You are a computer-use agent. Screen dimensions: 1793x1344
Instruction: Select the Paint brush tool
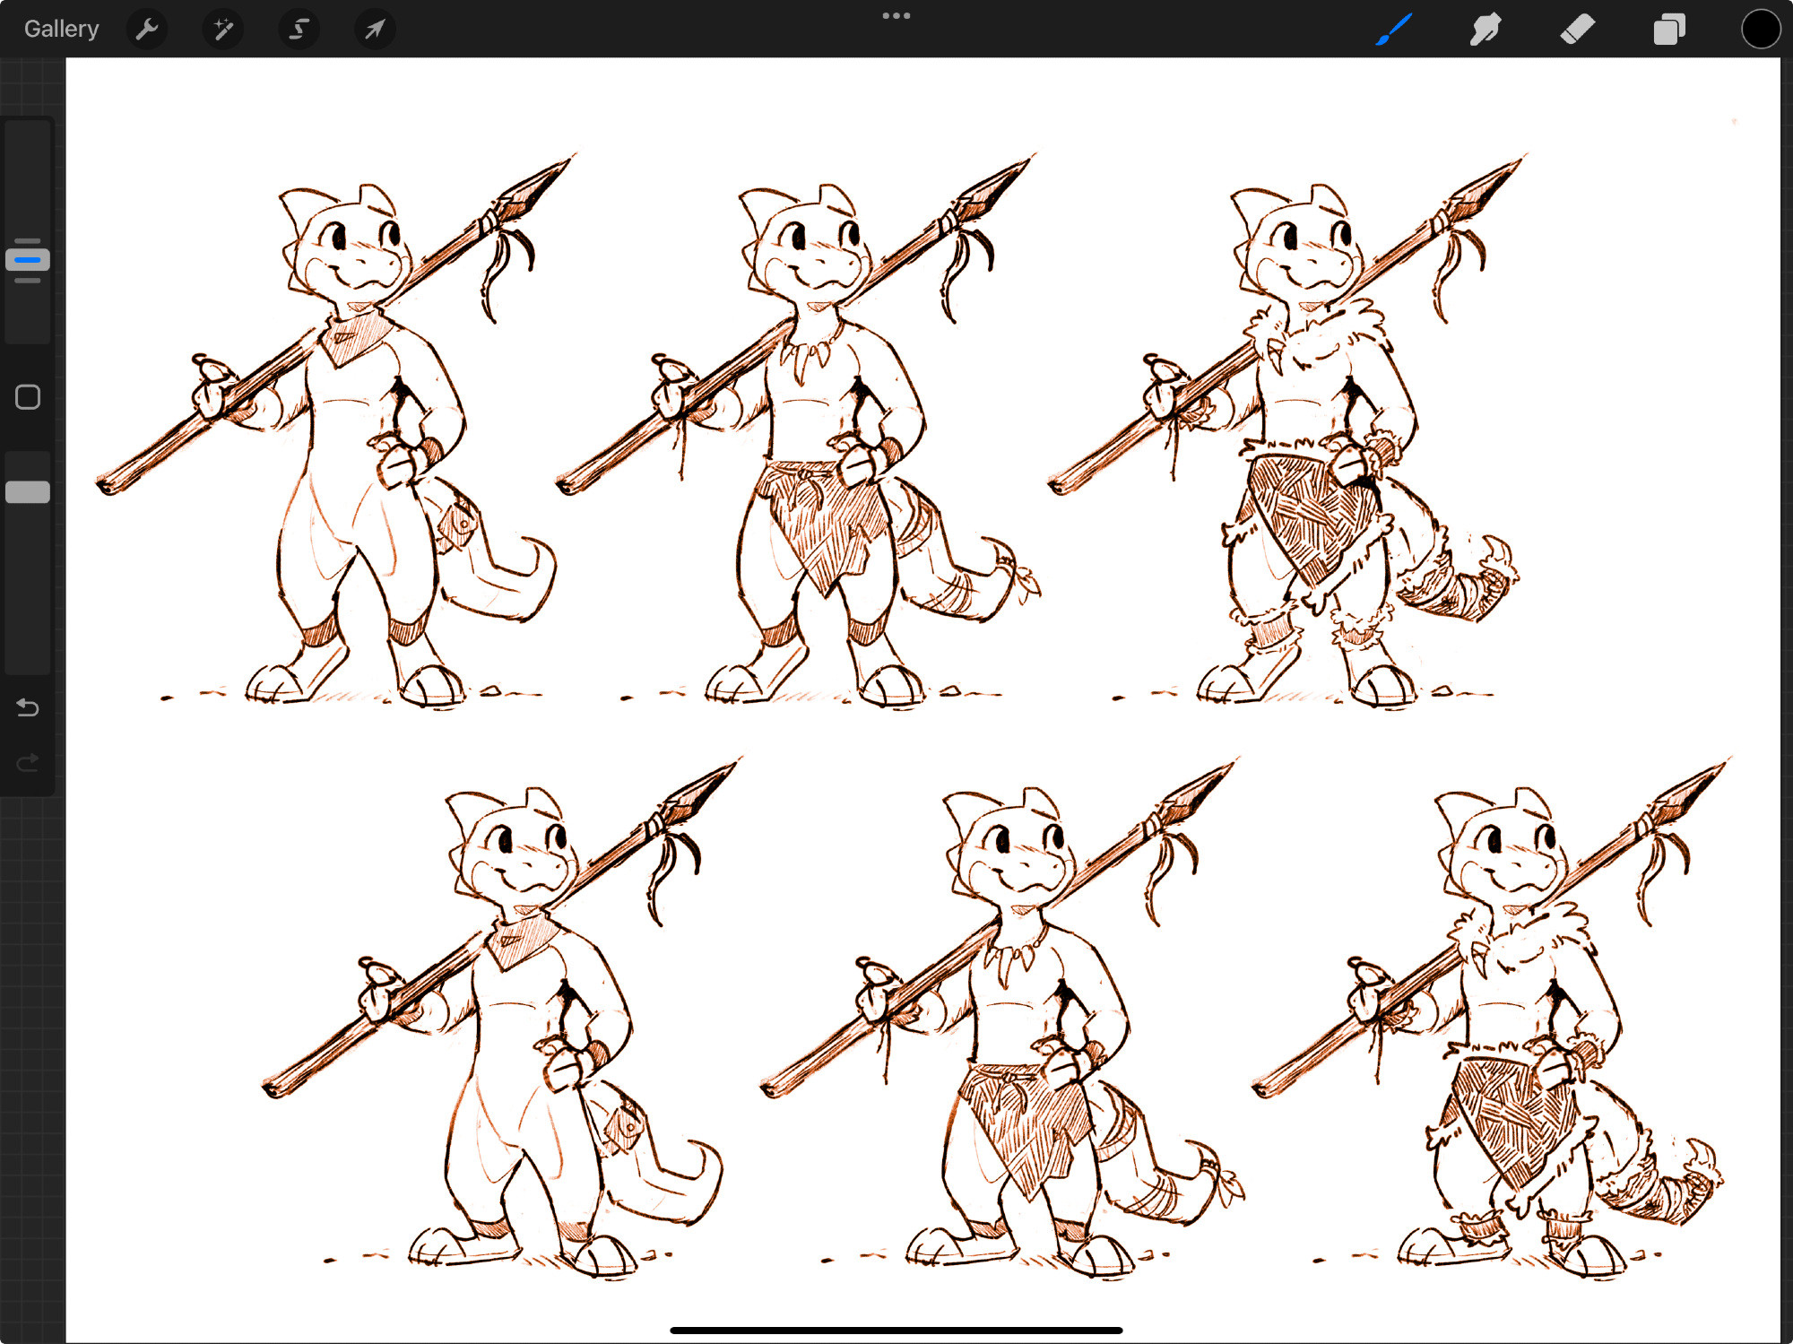(1394, 30)
